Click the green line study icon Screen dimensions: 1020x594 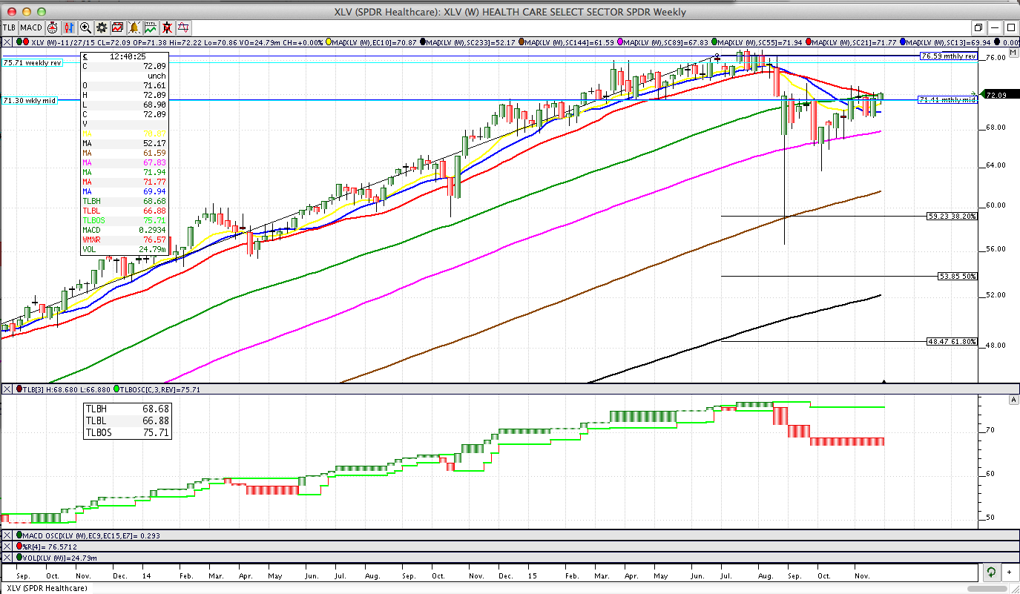pyautogui.click(x=151, y=27)
